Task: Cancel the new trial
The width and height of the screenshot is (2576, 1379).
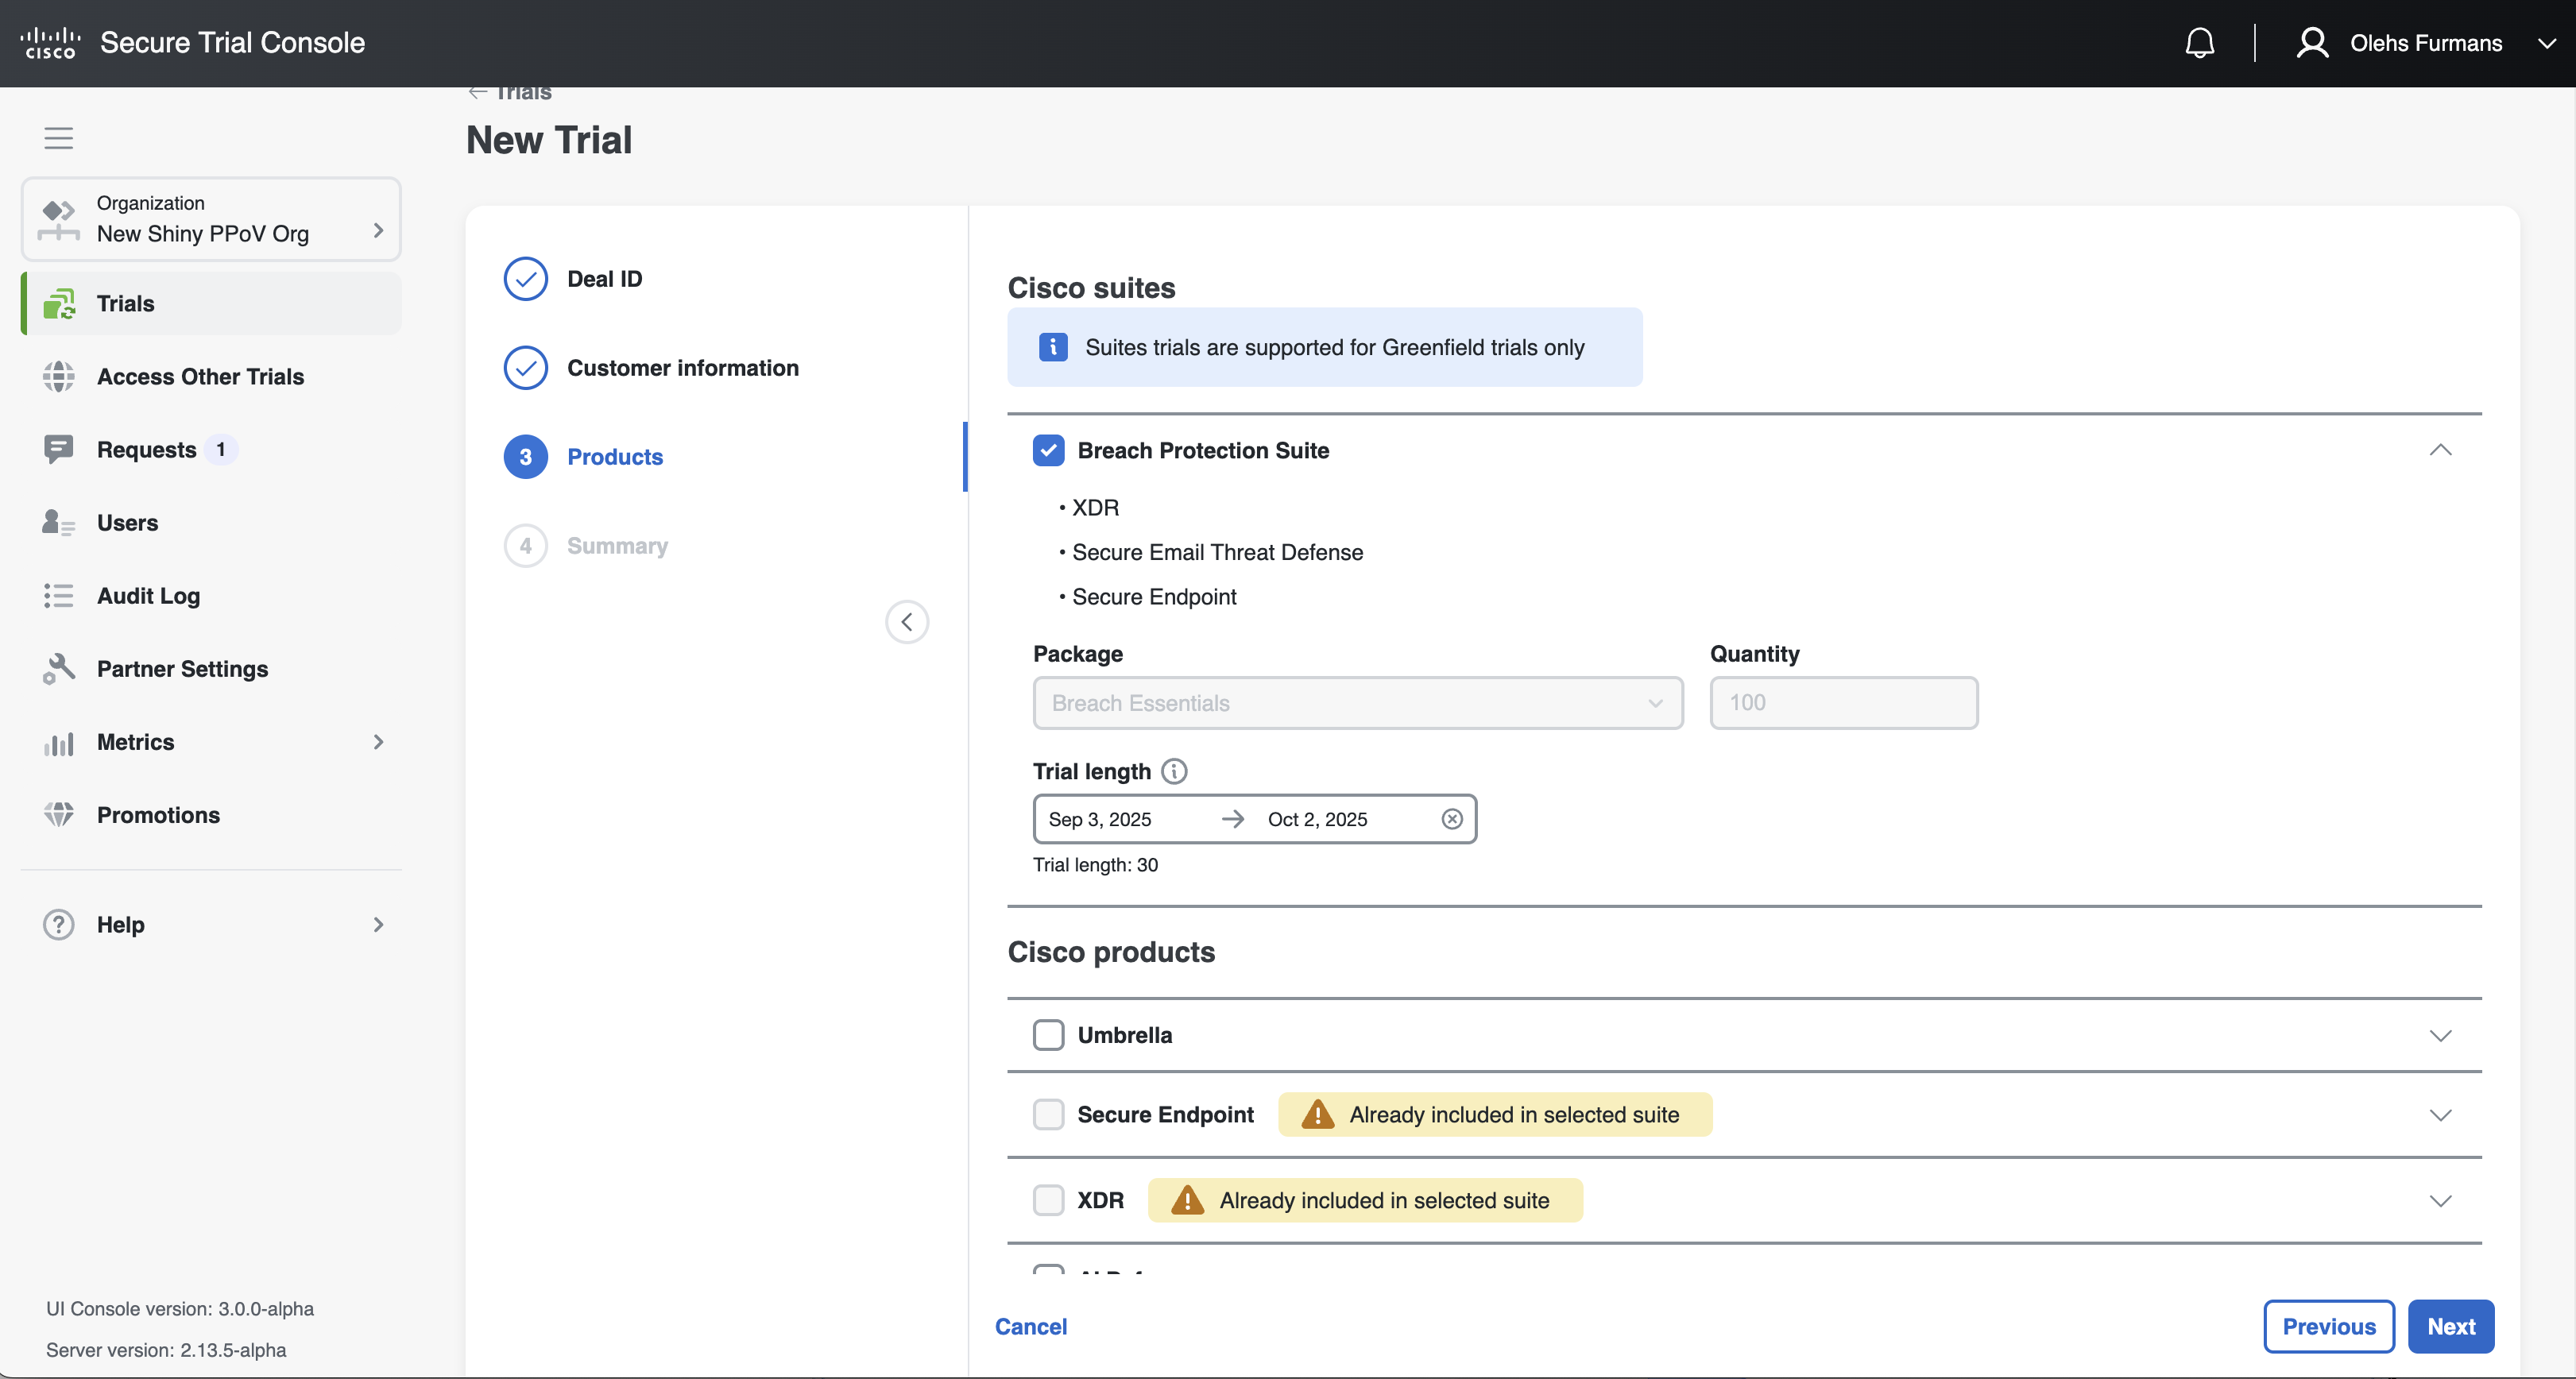Action: click(1030, 1327)
